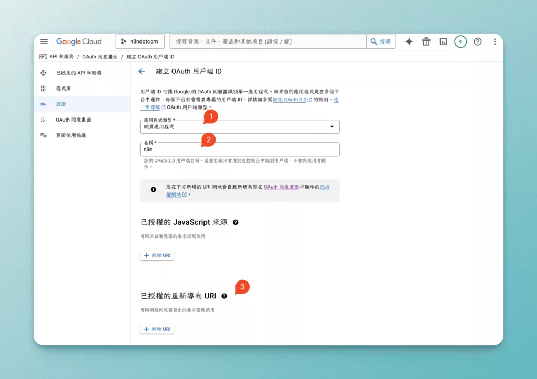Click help icon beside 重新導向 URI heading
Screen dimensions: 537x379
pyautogui.click(x=224, y=296)
